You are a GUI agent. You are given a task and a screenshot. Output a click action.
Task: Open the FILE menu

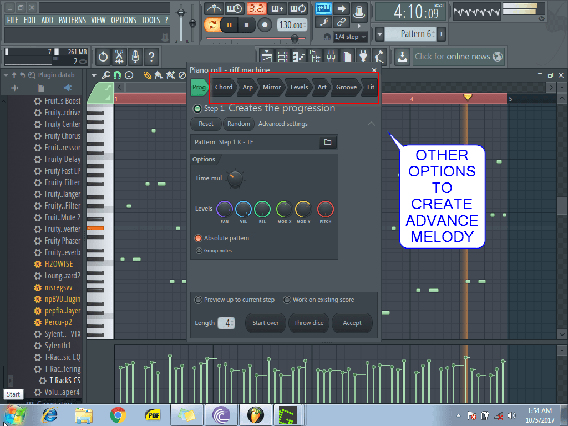13,20
